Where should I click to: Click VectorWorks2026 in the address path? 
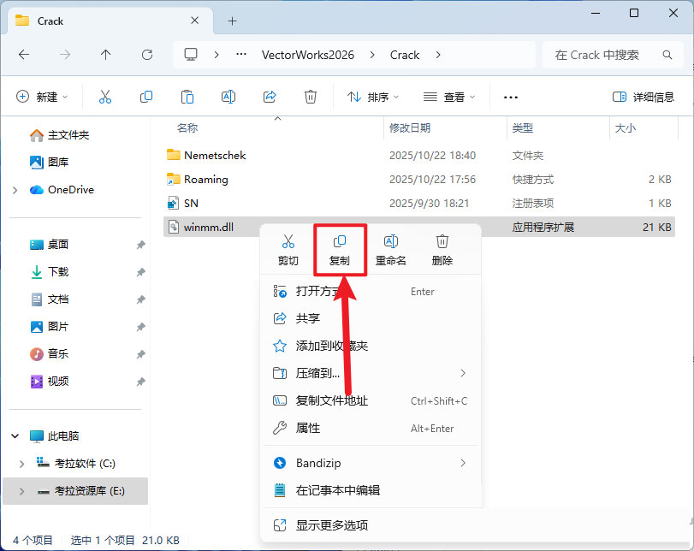307,55
